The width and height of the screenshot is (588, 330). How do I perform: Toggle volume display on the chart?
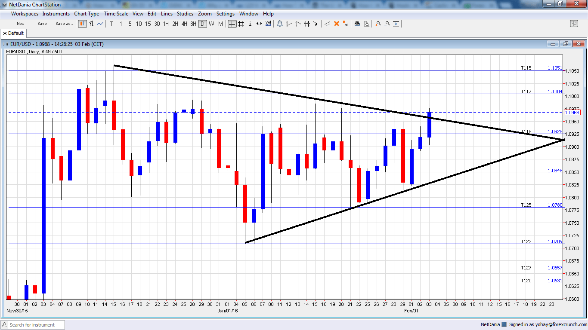[x=267, y=24]
